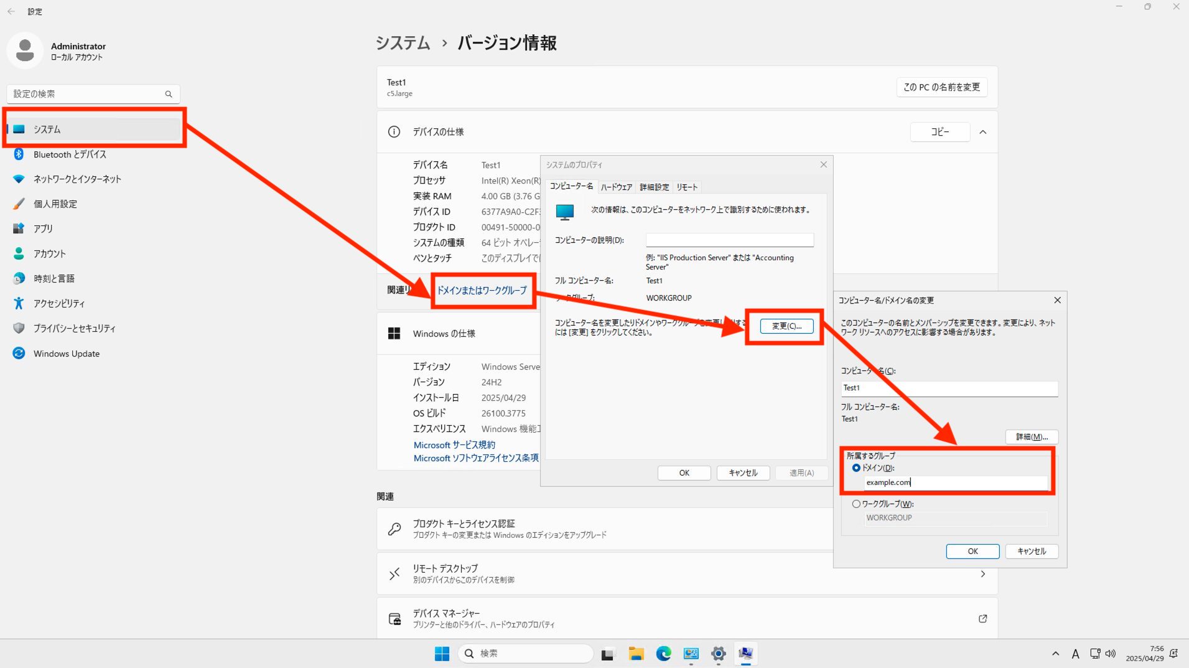Select the ドメイン radio button
Viewport: 1189px width, 668px height.
pos(856,468)
